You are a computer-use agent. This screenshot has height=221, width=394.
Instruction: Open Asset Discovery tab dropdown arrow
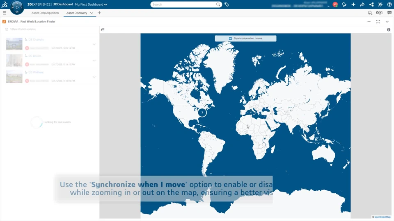pyautogui.click(x=92, y=13)
